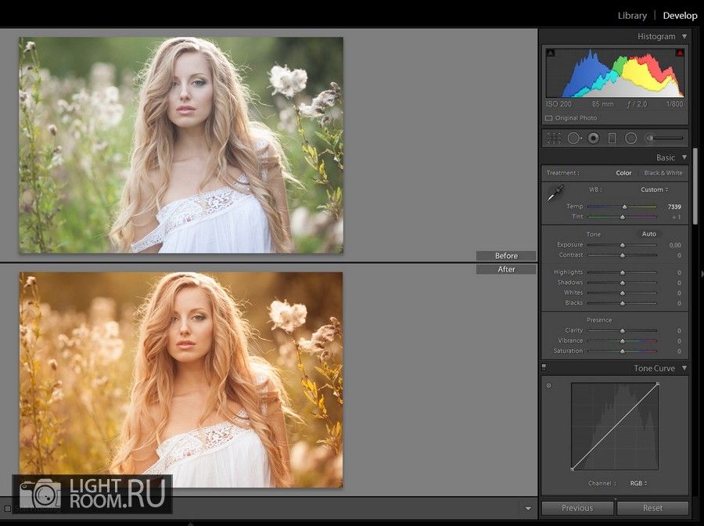Open the Channel RGB dropdown
The height and width of the screenshot is (526, 704).
click(638, 483)
